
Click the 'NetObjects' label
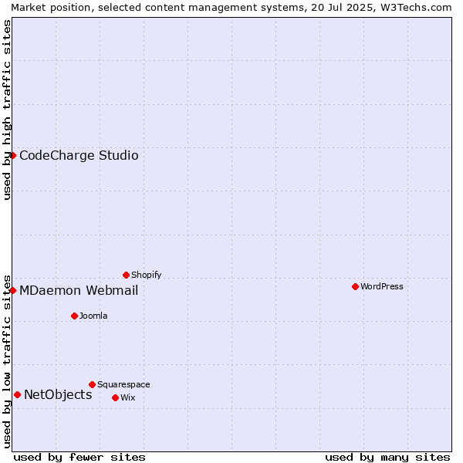click(58, 395)
